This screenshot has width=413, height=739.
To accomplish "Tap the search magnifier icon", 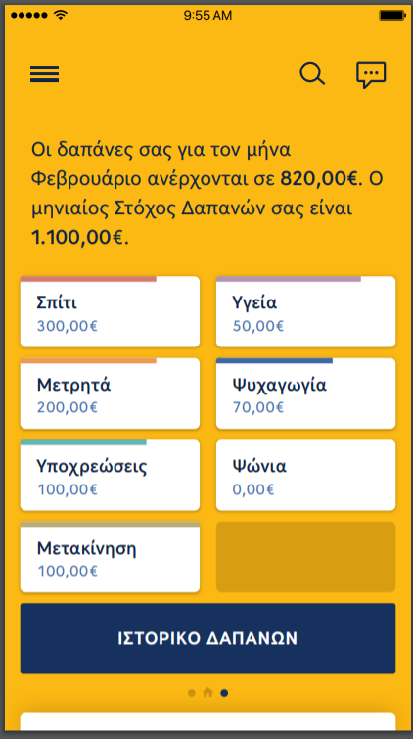I will point(312,74).
